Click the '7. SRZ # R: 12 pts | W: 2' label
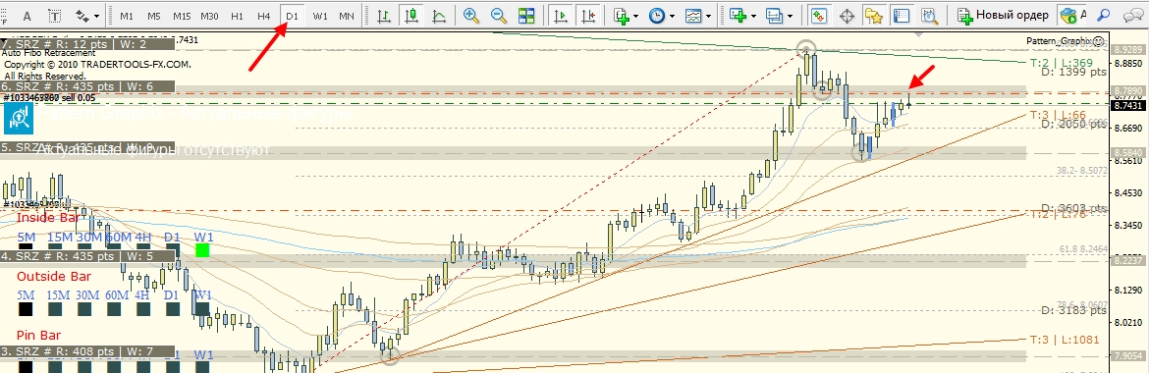Screen dimensions: 1149x373 88,43
